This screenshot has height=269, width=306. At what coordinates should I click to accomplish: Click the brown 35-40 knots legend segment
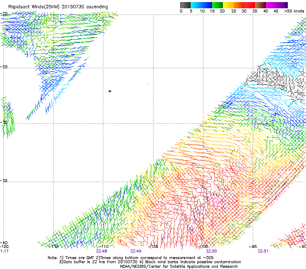click(261, 5)
